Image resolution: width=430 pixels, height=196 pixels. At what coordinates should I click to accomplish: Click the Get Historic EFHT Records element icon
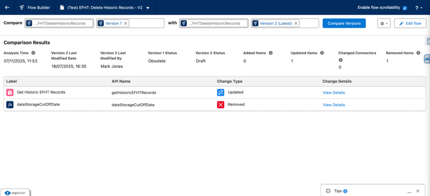[10, 92]
